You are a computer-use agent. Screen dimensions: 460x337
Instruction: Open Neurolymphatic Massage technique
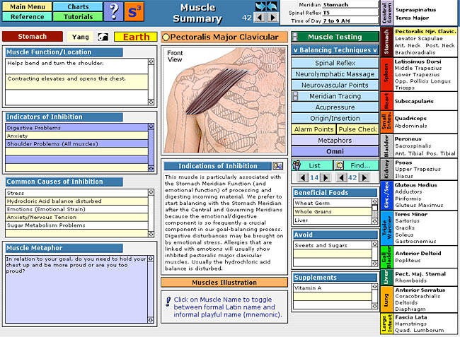click(335, 74)
